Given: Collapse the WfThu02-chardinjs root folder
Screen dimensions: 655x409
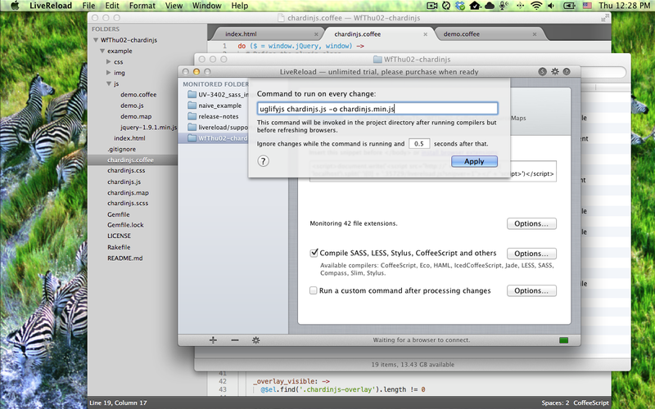Looking at the screenshot, I should point(96,40).
